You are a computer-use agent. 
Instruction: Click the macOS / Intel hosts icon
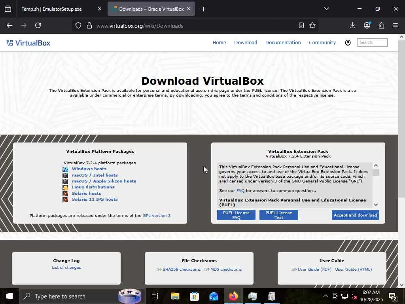pyautogui.click(x=65, y=175)
